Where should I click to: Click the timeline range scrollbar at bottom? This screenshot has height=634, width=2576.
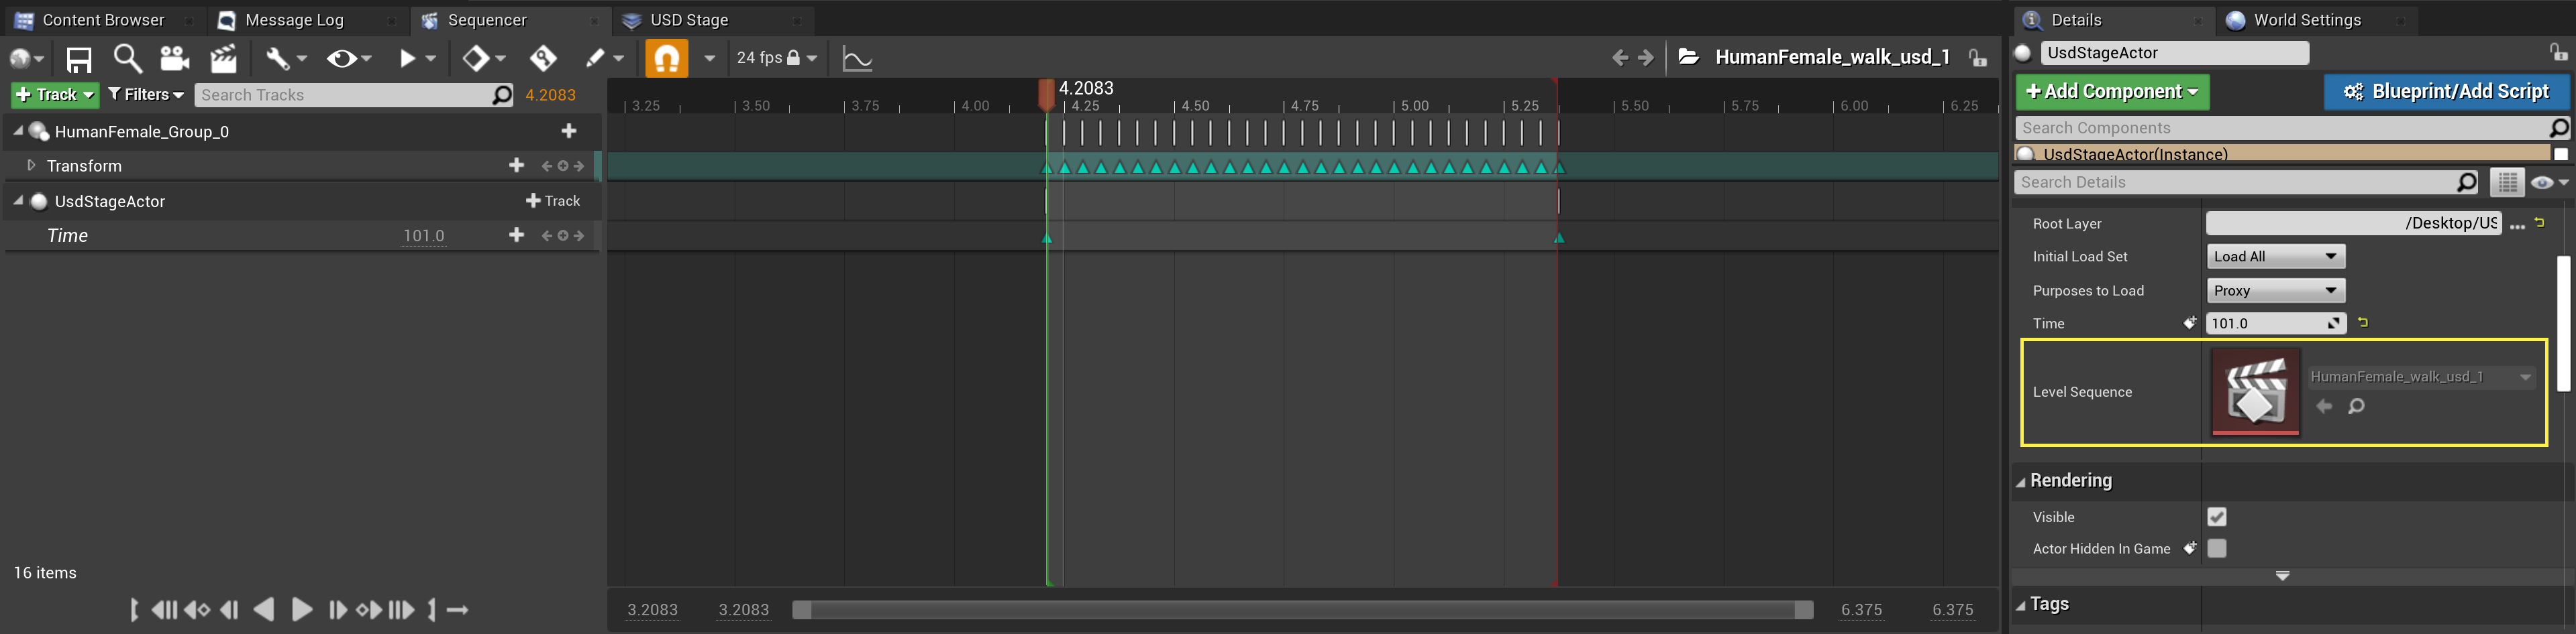pyautogui.click(x=1302, y=610)
